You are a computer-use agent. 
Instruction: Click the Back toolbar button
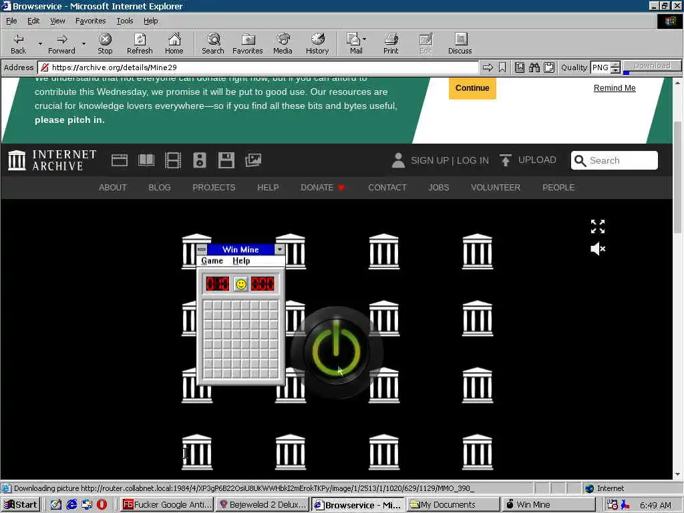[18, 43]
